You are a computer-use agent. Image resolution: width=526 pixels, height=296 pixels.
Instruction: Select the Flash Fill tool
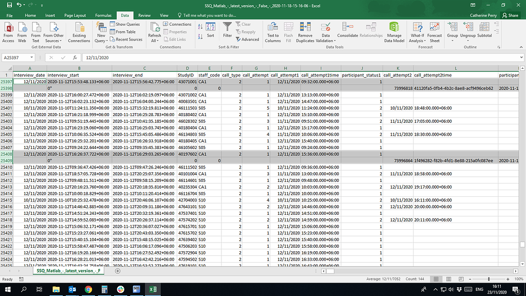pos(288,31)
